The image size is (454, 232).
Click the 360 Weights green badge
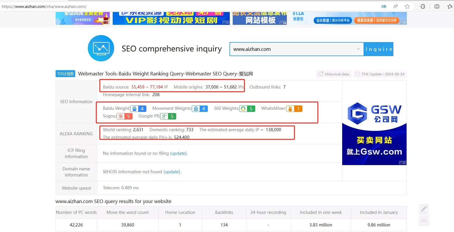click(x=247, y=109)
